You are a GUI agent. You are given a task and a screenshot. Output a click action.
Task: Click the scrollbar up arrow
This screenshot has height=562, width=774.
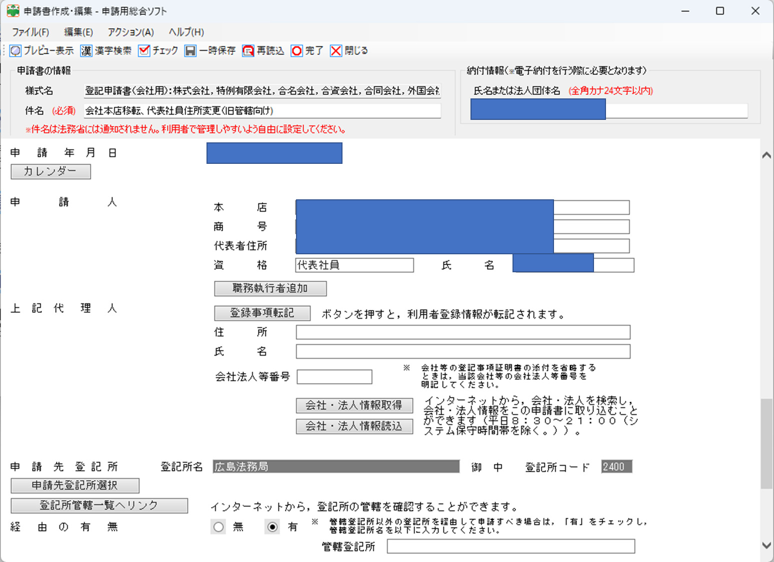[x=766, y=155]
